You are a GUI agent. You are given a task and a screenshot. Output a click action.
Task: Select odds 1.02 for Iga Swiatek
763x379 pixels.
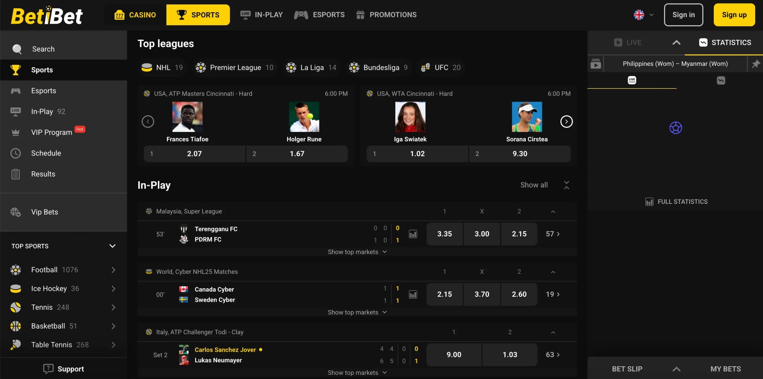pyautogui.click(x=417, y=154)
